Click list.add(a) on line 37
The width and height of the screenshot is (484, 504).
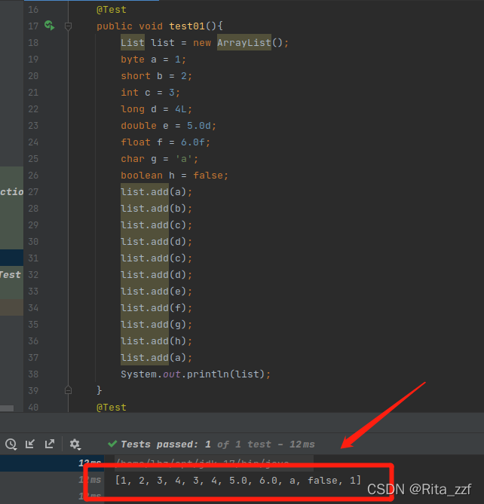tap(156, 358)
